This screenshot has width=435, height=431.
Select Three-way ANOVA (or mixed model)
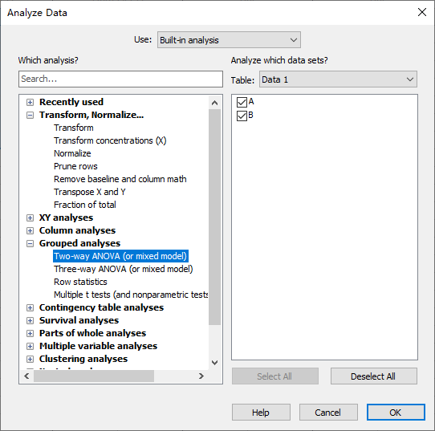click(123, 269)
